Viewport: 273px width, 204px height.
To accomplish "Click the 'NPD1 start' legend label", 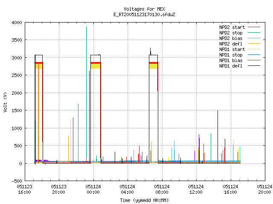I will coord(232,49).
